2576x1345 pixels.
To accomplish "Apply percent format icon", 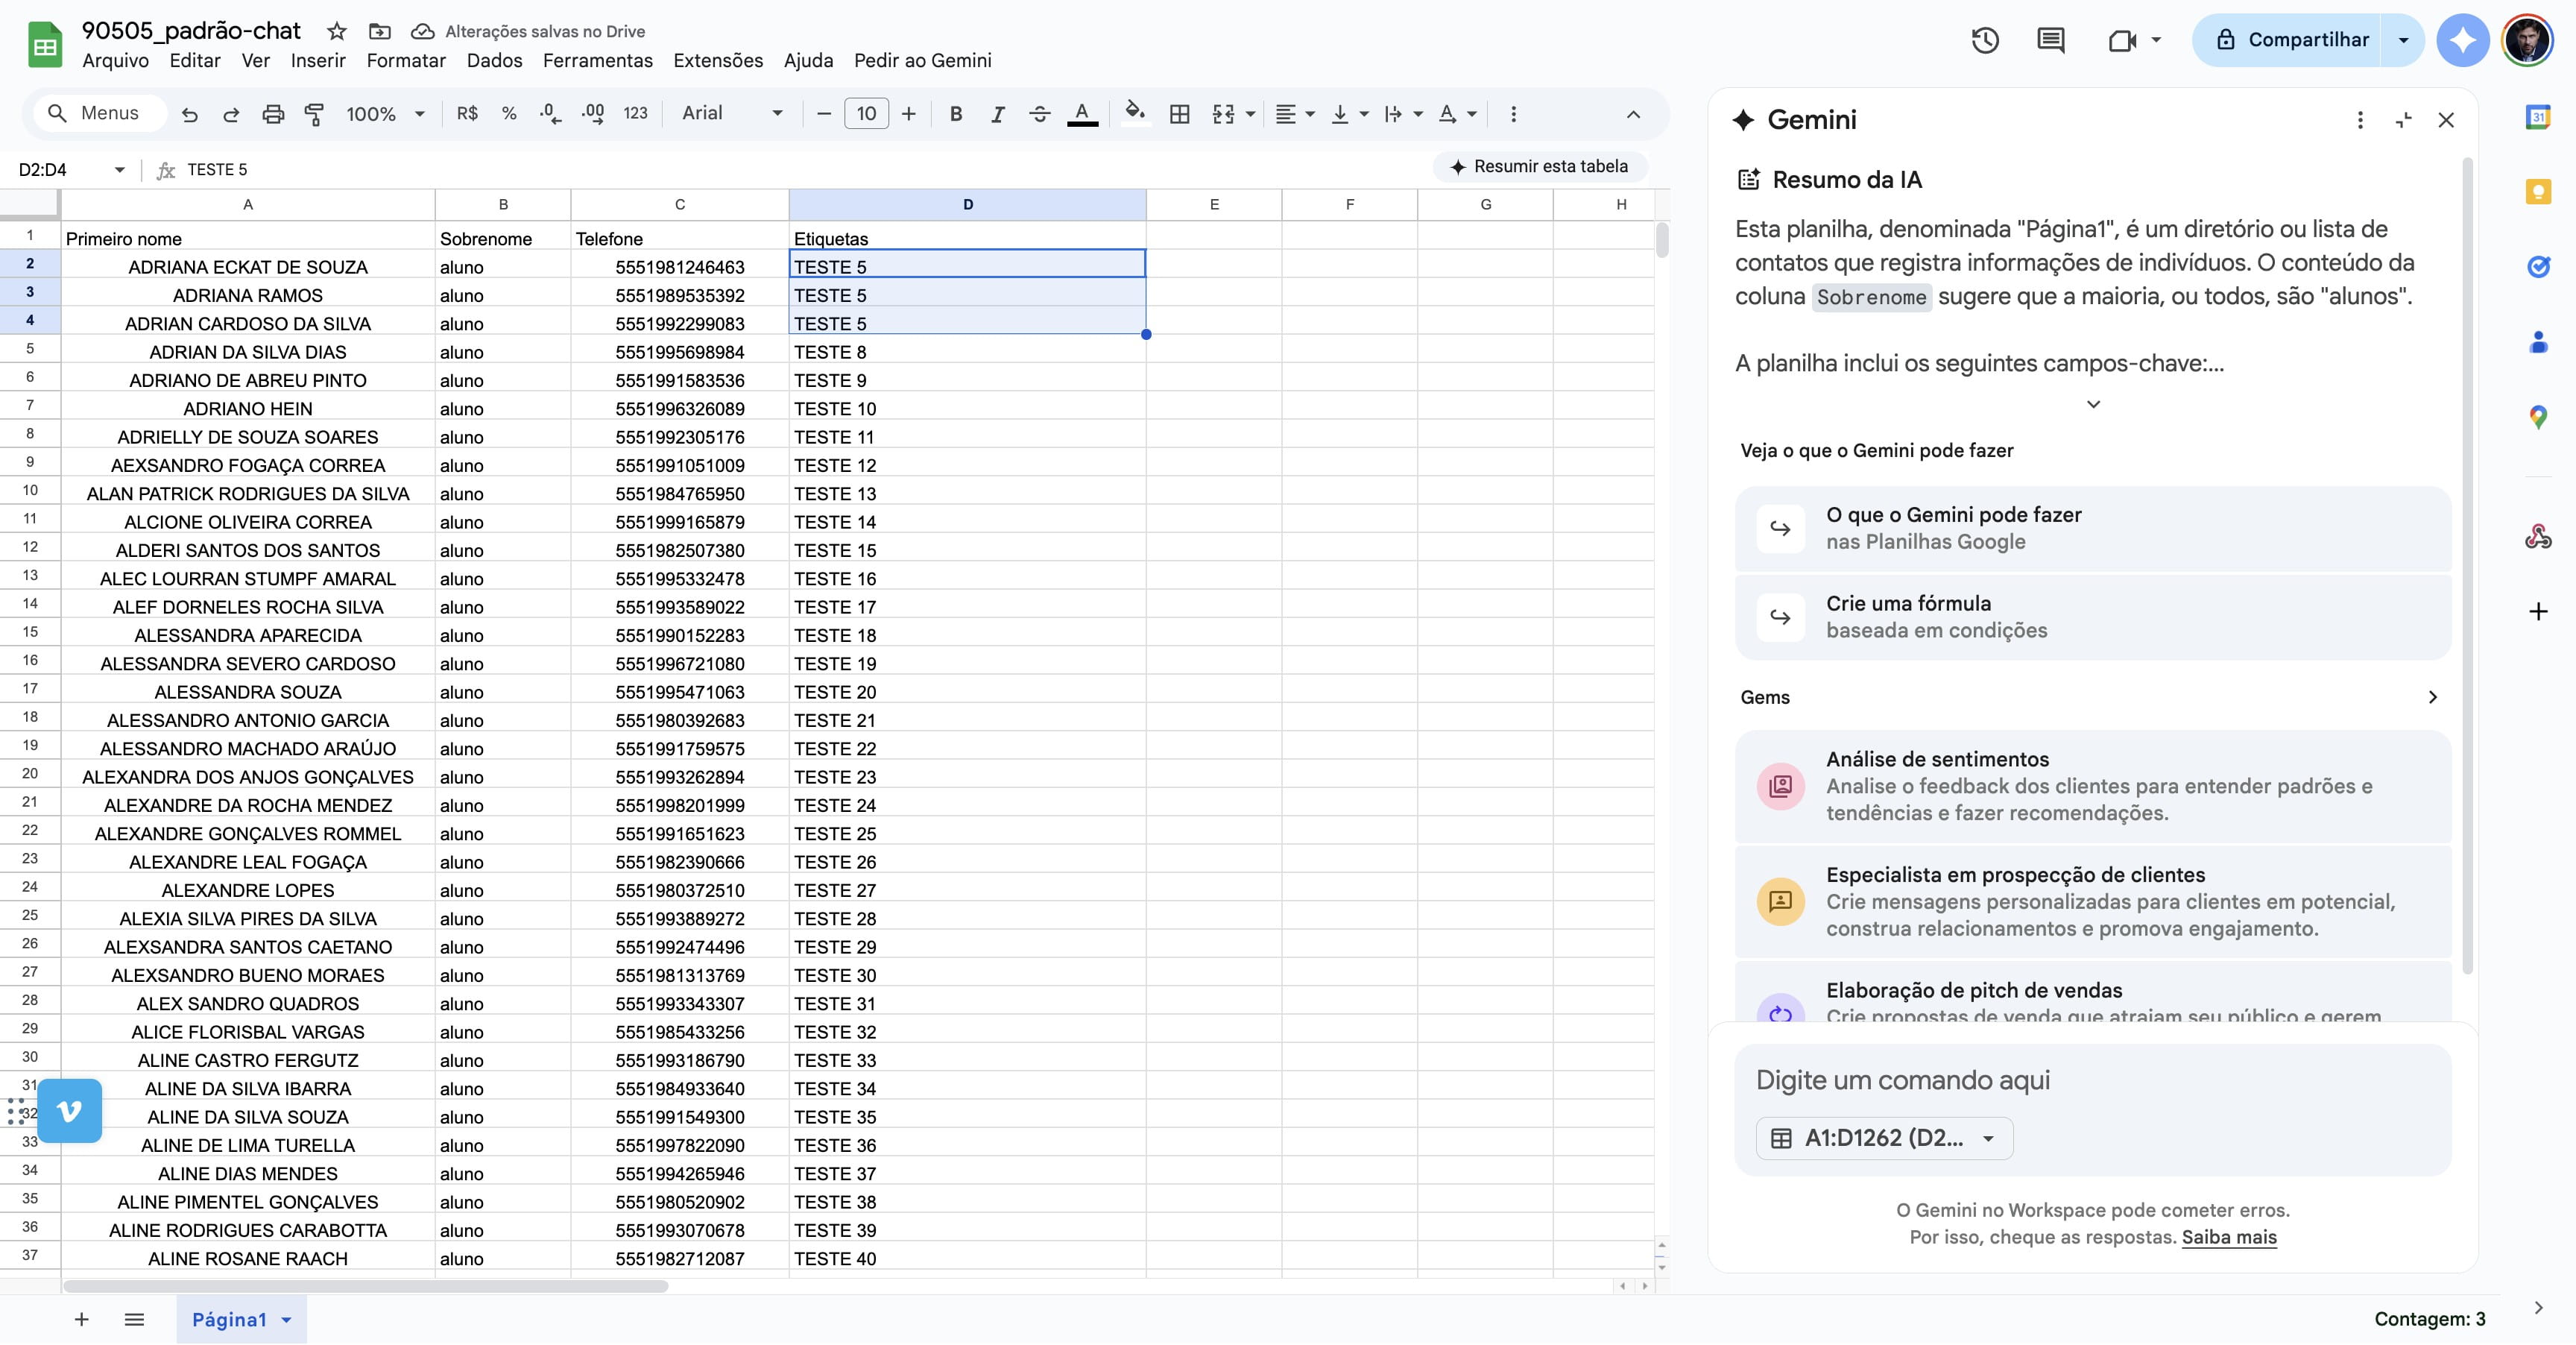I will [x=509, y=114].
